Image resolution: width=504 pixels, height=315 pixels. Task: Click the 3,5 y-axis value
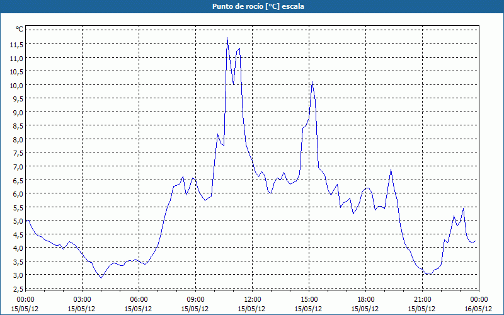point(18,261)
